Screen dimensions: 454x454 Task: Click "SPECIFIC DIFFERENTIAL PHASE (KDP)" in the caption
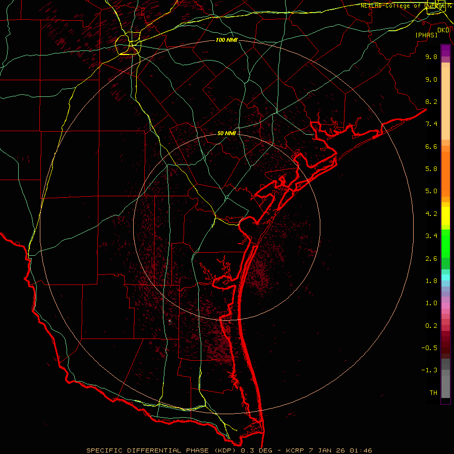pyautogui.click(x=162, y=450)
